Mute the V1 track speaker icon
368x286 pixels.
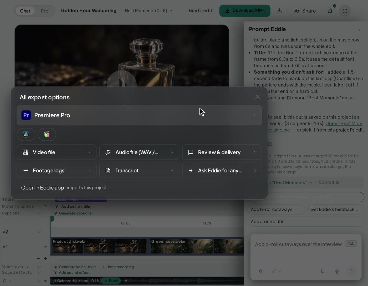[x=46, y=247]
